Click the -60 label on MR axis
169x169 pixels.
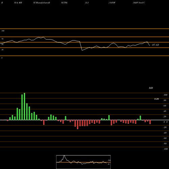pyautogui.click(x=165, y=138)
